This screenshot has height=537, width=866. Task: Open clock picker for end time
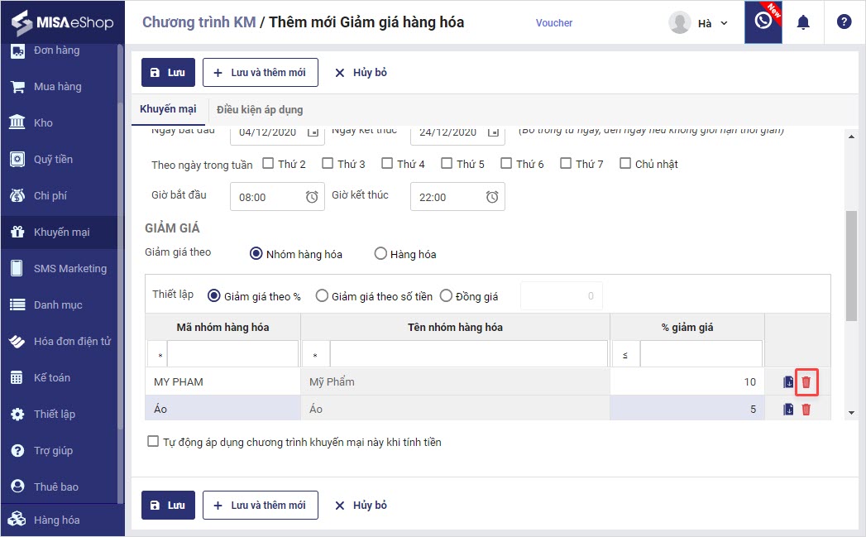click(492, 197)
